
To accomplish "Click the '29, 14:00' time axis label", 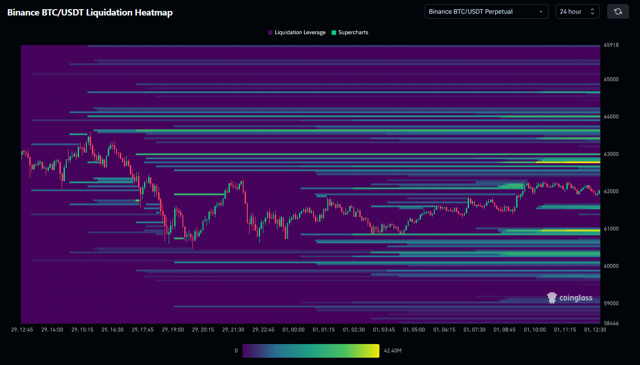I will tap(52, 329).
